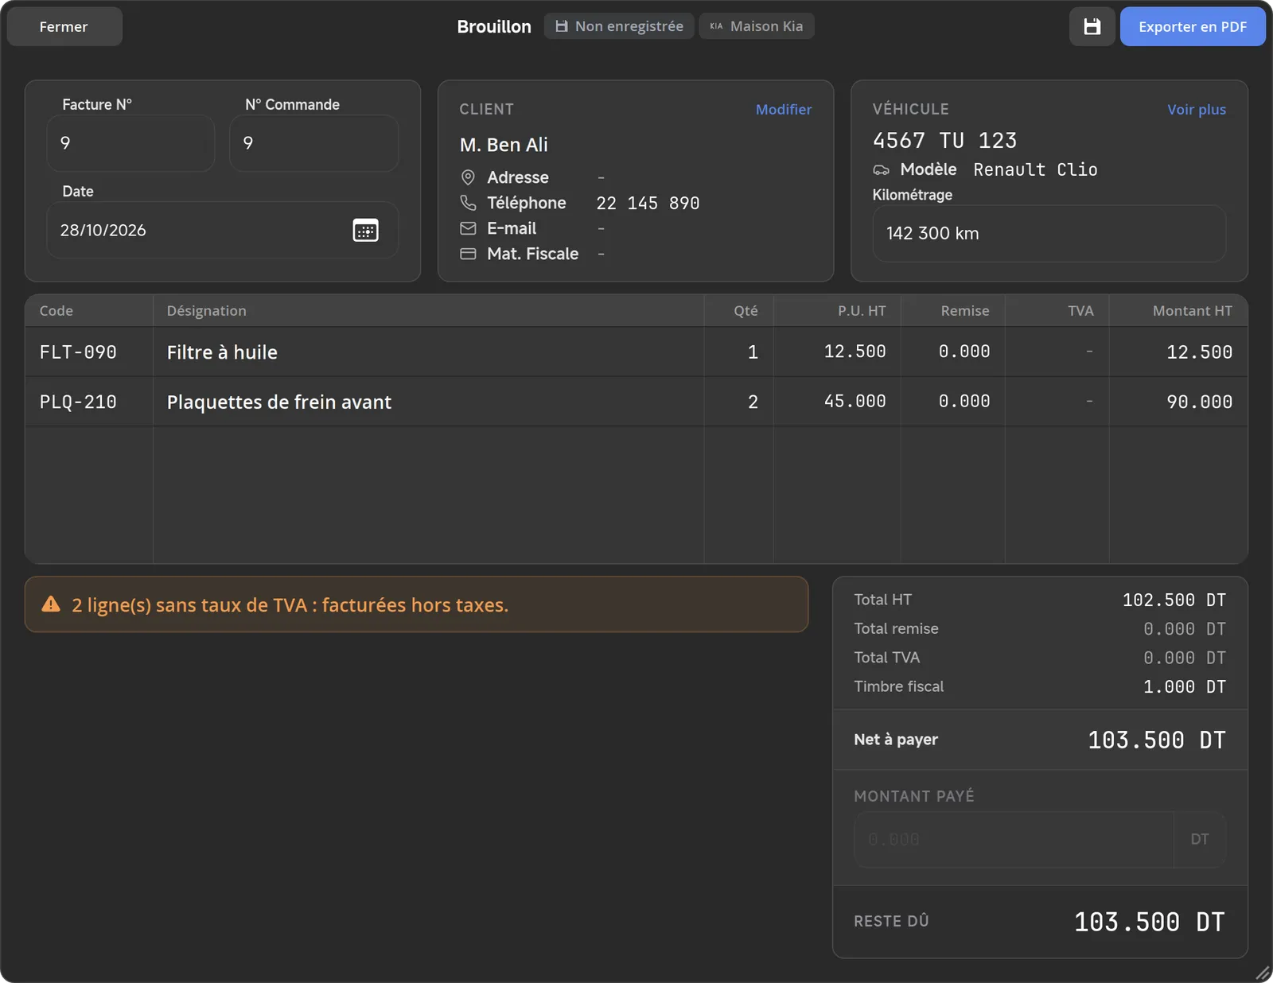The height and width of the screenshot is (983, 1273).
Task: Click the Kilométrage field with 142 300 km
Action: point(1049,234)
